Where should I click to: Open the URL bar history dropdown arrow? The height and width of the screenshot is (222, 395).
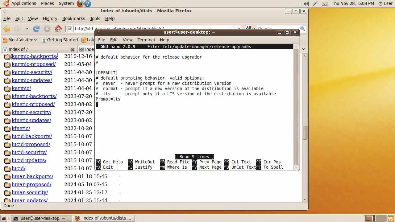pos(239,29)
